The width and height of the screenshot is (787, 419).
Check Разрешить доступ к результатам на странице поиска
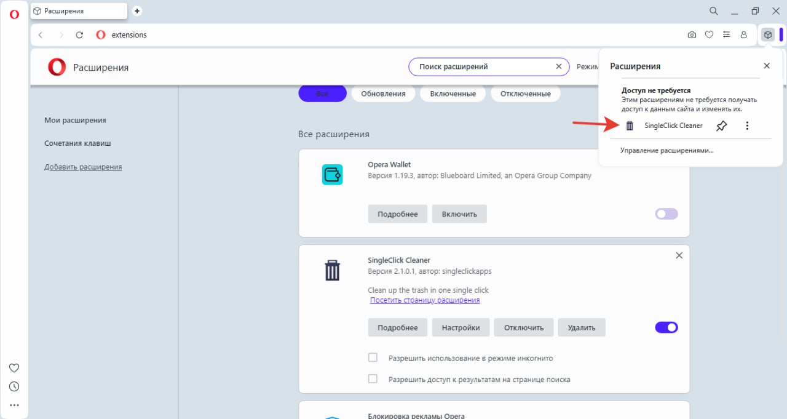point(373,379)
